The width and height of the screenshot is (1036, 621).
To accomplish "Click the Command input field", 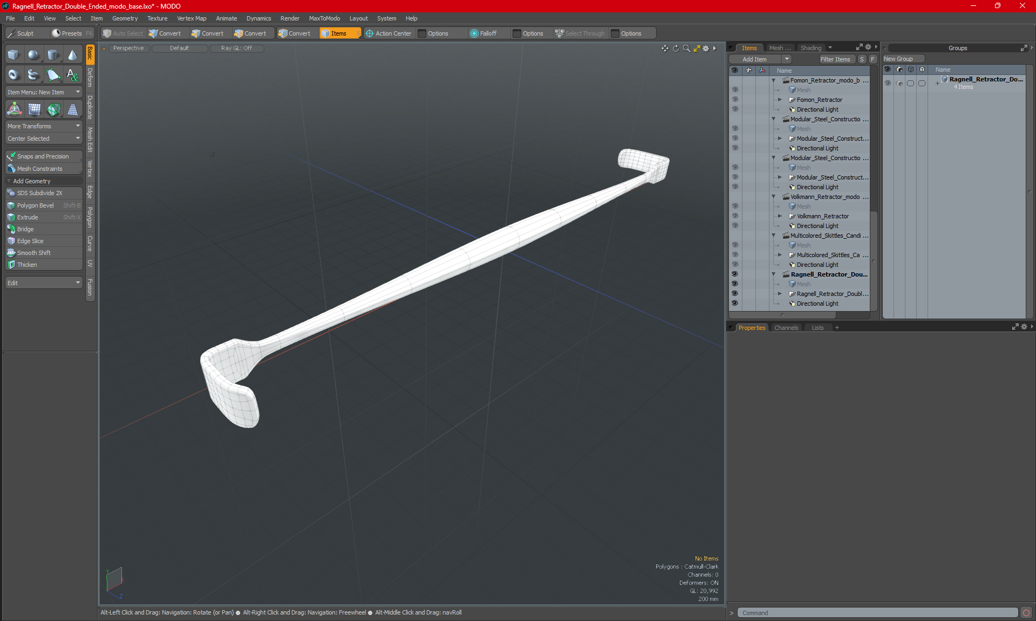I will click(x=877, y=613).
